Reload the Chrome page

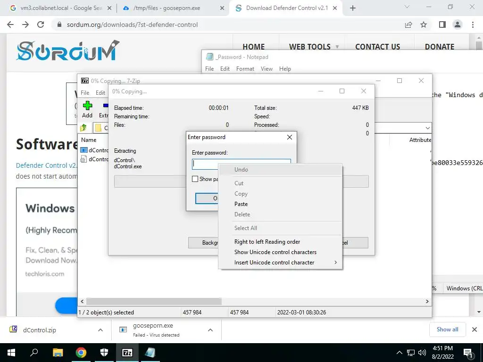[x=41, y=25]
